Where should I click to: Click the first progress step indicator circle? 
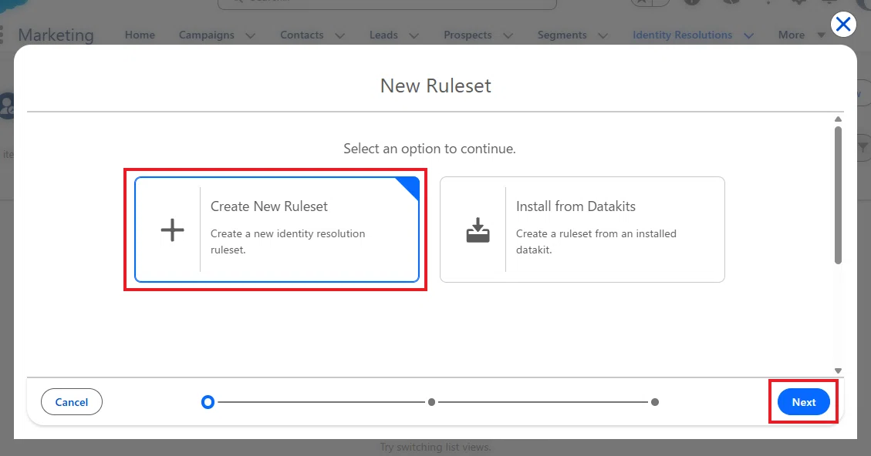pos(208,402)
